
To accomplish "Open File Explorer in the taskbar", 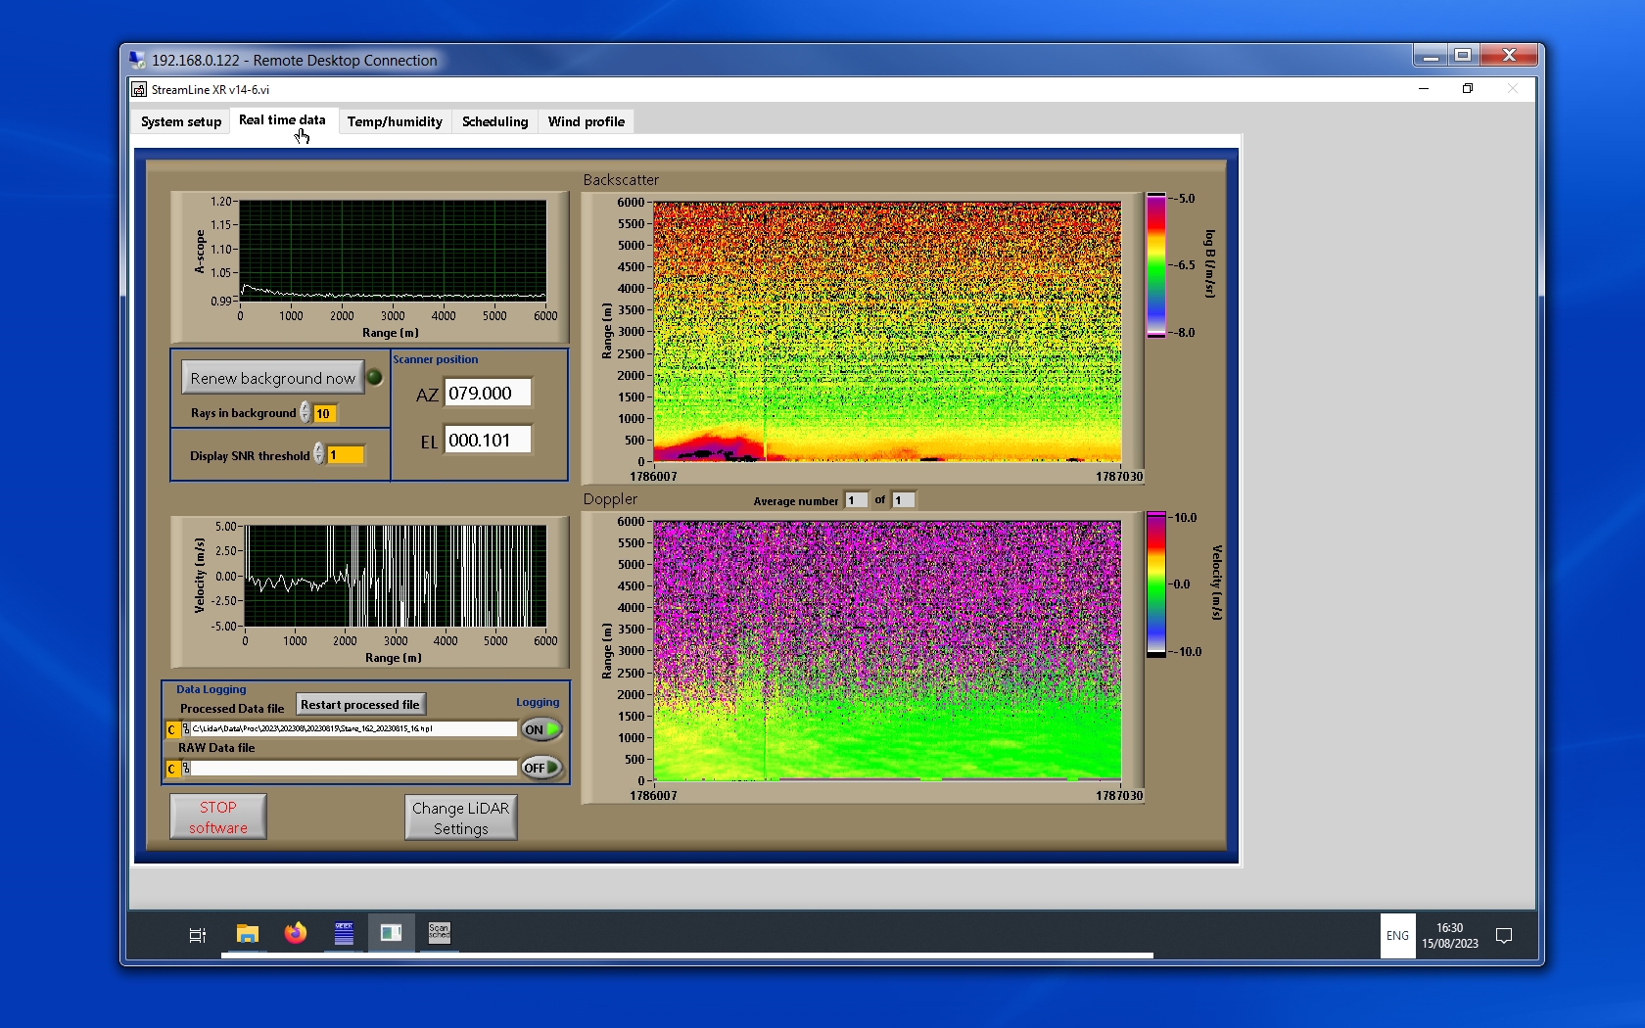I will pos(248,933).
